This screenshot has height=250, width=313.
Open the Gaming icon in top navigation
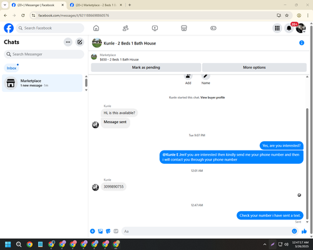(213, 28)
